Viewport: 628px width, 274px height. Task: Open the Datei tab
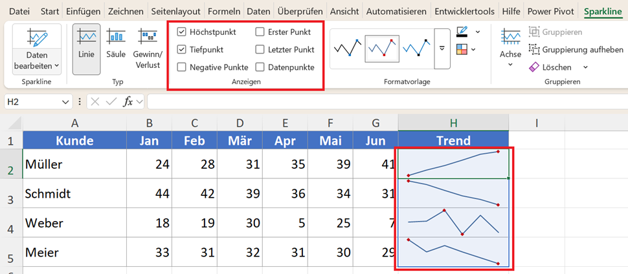click(x=19, y=11)
